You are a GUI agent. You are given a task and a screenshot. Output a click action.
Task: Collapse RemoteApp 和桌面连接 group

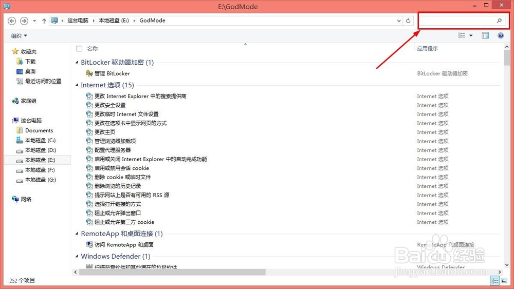pyautogui.click(x=77, y=234)
